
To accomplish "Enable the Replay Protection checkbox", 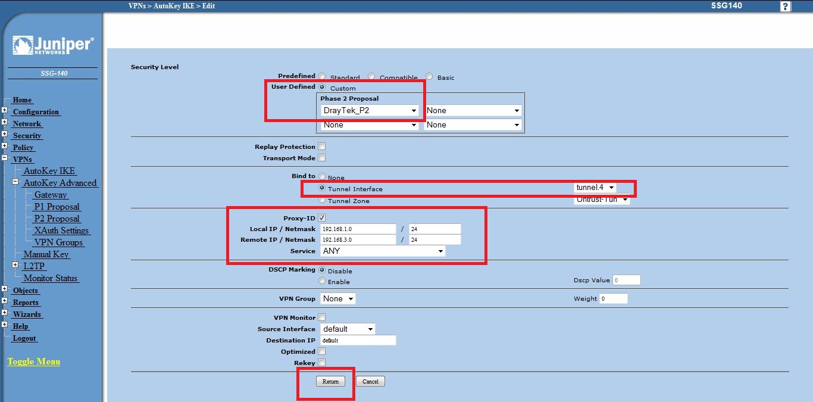I will 322,147.
